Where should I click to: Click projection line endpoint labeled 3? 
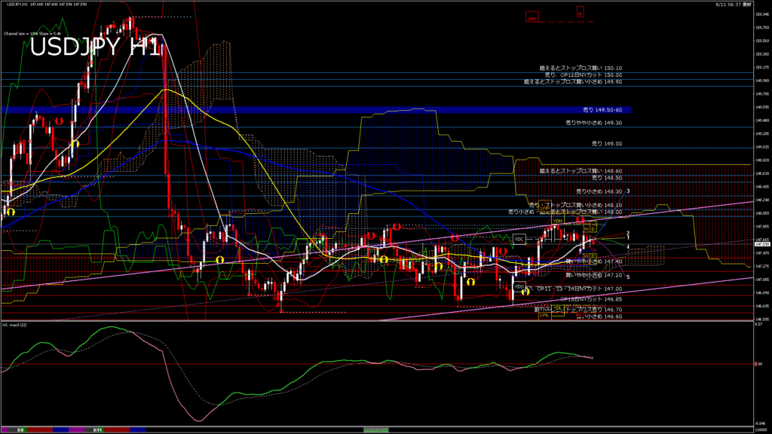[x=628, y=191]
